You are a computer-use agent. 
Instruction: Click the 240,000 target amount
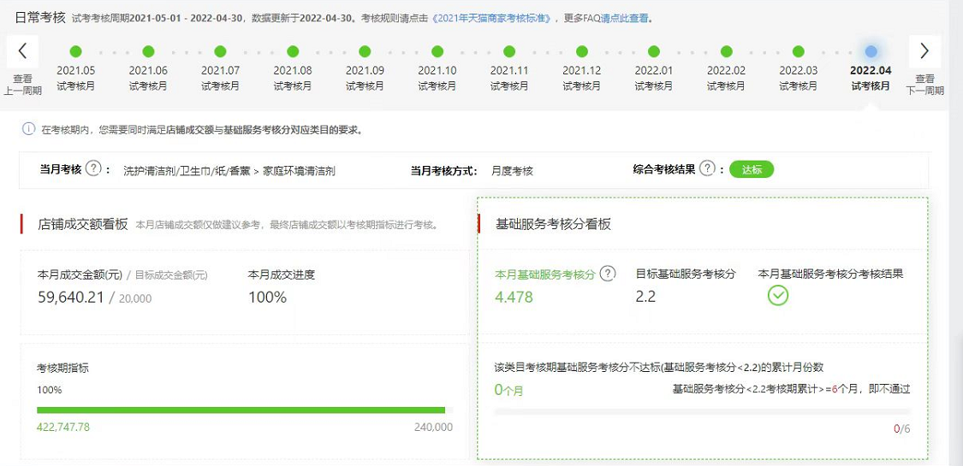pyautogui.click(x=434, y=427)
